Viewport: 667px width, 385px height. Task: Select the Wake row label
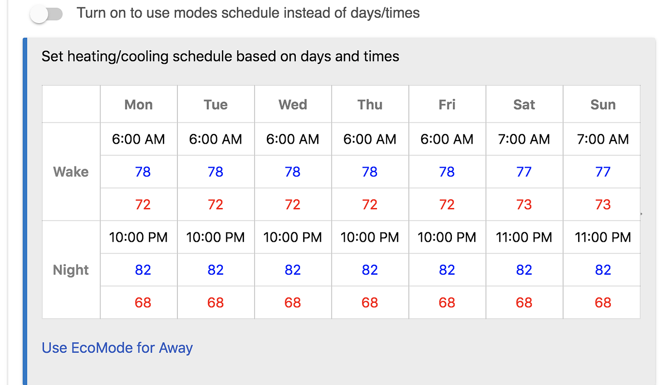[71, 172]
